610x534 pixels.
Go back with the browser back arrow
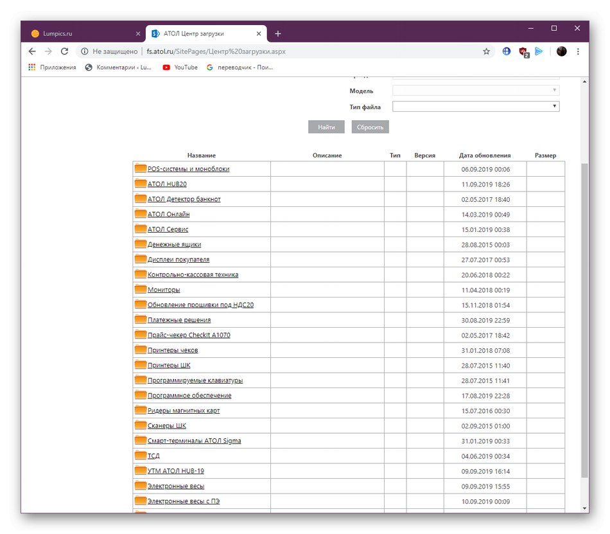pyautogui.click(x=32, y=51)
